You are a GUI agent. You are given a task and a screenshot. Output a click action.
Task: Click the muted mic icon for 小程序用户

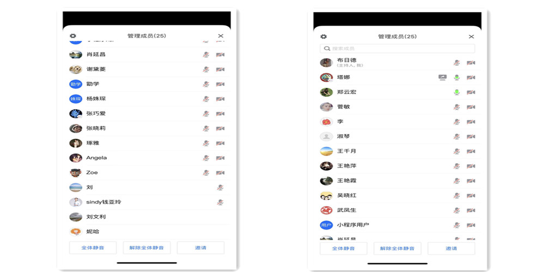click(x=457, y=225)
